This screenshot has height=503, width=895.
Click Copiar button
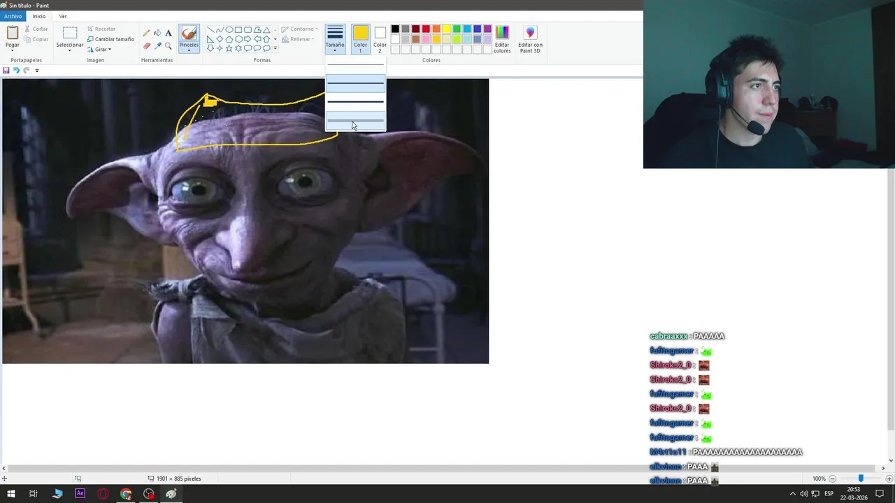pos(36,39)
